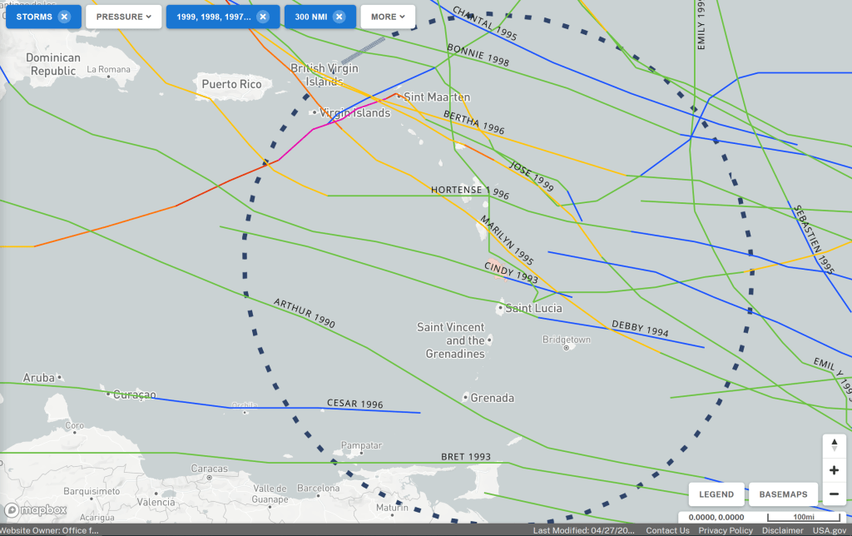Zoom out using the minus button
The height and width of the screenshot is (536, 852).
tap(835, 494)
